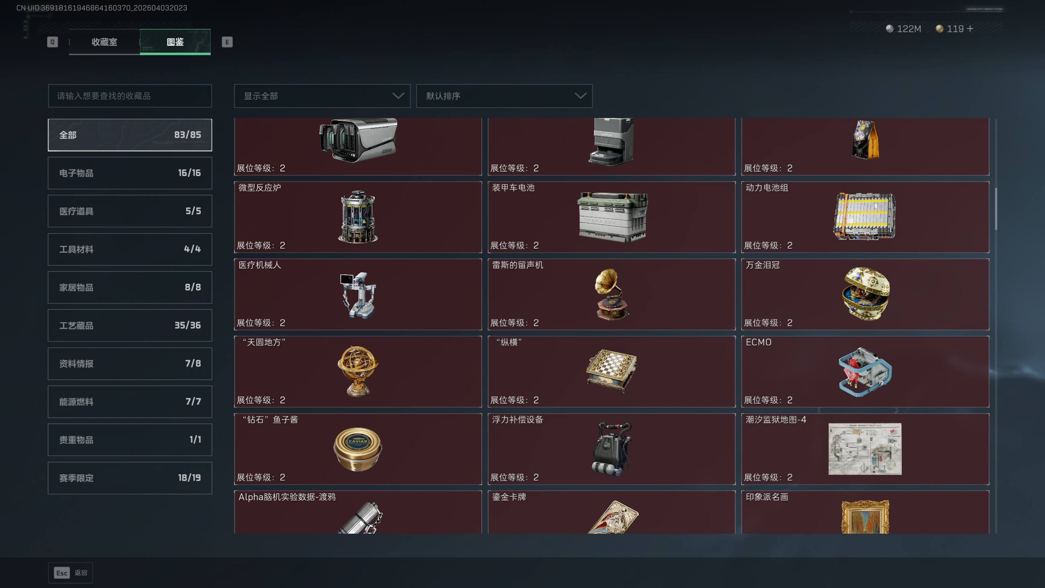Select the 图鉴 tab
The width and height of the screenshot is (1045, 588).
[x=175, y=42]
